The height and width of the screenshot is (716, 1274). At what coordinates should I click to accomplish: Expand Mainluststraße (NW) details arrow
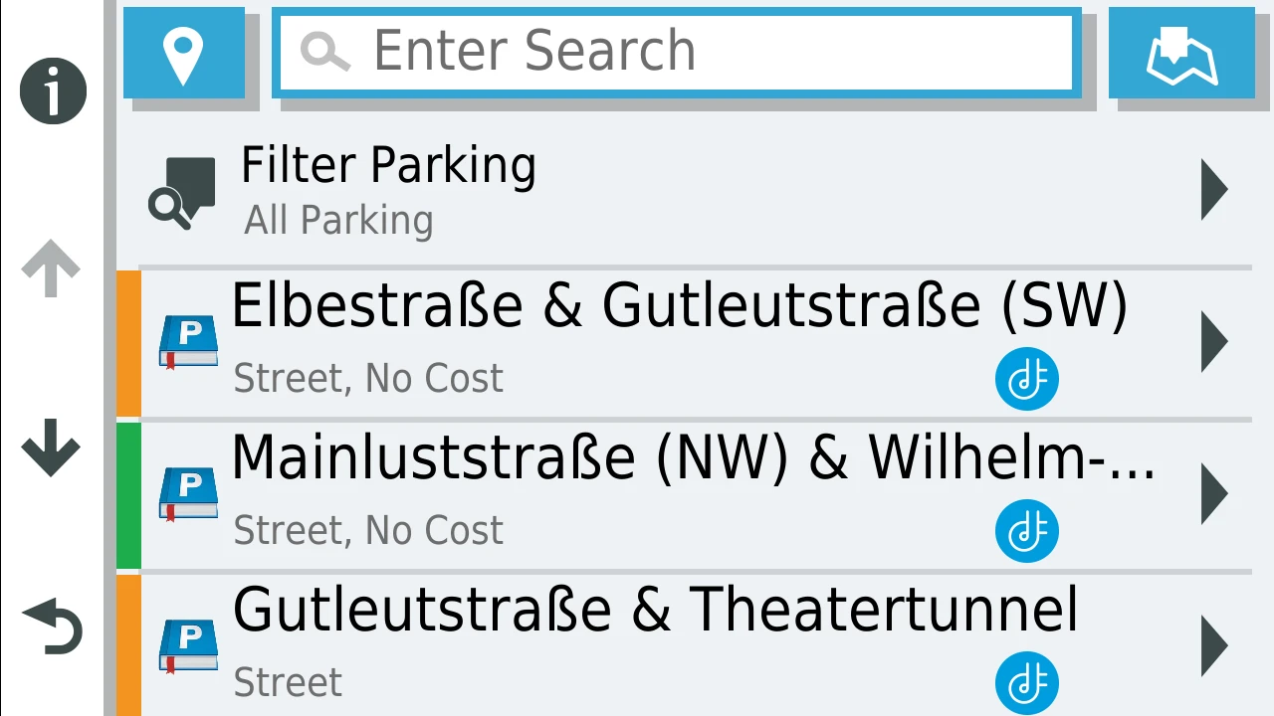(x=1213, y=493)
